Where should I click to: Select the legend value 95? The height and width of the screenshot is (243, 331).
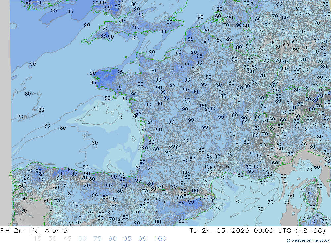tap(127, 239)
